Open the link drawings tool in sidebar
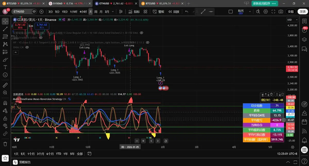309x166 pixels. coord(5,134)
